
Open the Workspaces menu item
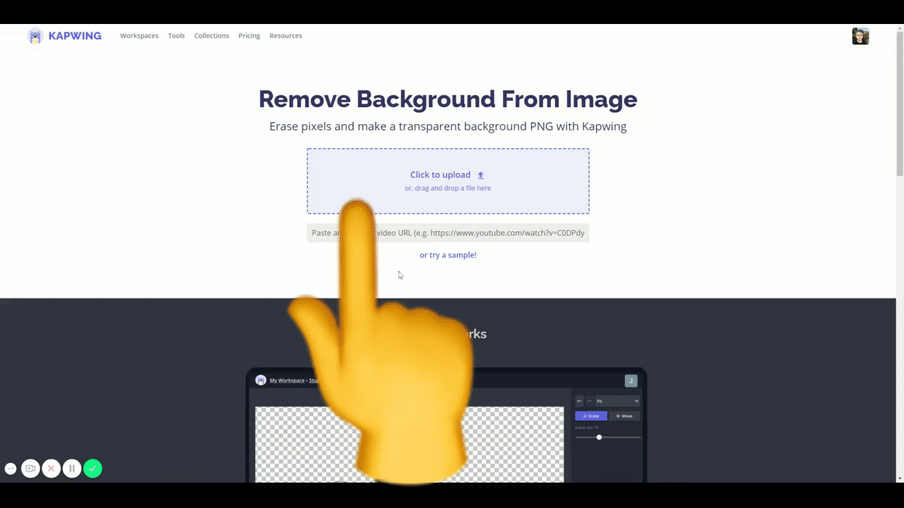click(139, 35)
